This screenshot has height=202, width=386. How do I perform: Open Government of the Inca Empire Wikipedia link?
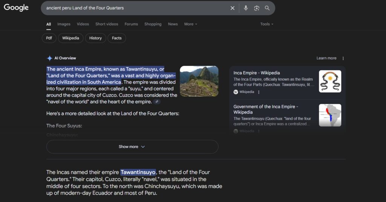click(266, 109)
